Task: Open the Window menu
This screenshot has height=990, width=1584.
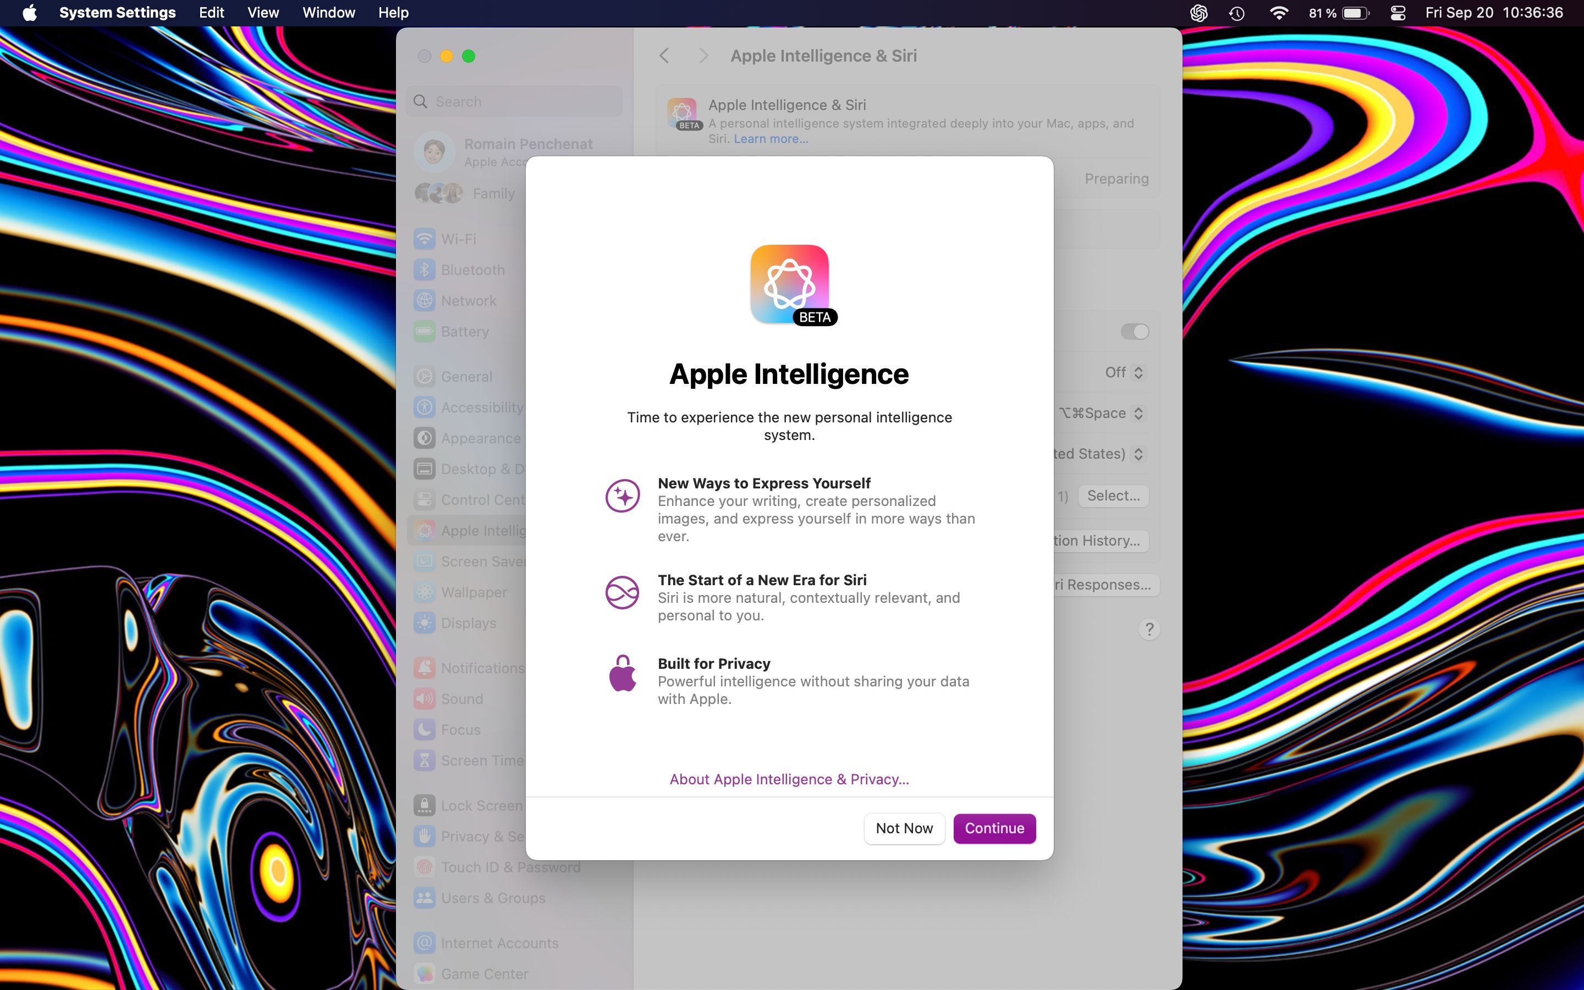Action: click(328, 13)
